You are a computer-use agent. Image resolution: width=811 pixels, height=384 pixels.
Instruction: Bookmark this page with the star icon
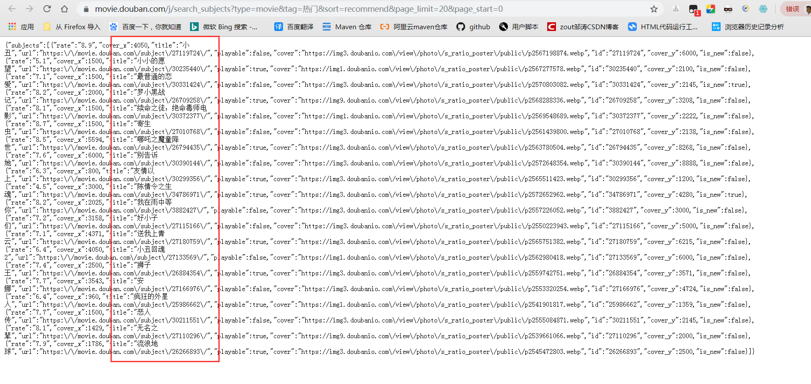coord(654,9)
